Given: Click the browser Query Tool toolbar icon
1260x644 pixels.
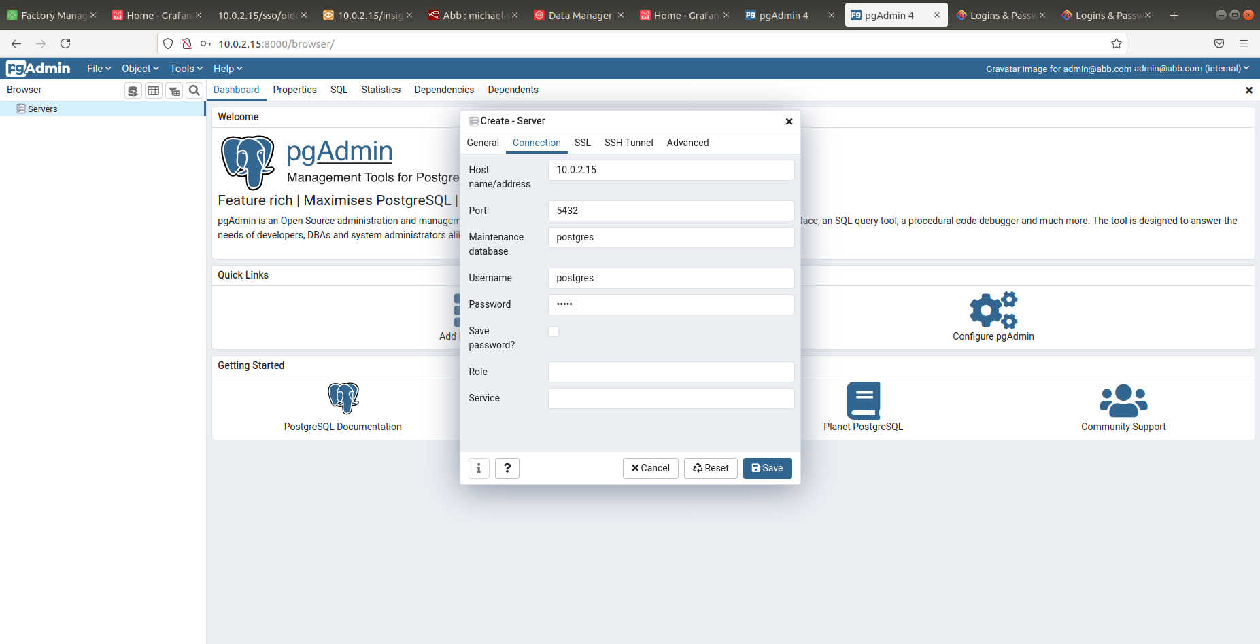Looking at the screenshot, I should 133,90.
